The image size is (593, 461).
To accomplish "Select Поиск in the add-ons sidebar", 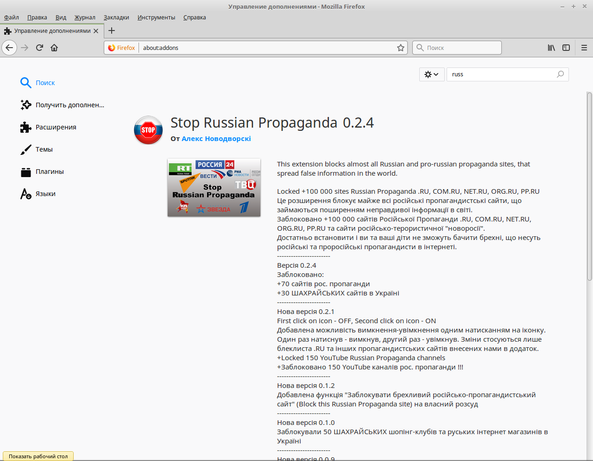I will coord(37,83).
